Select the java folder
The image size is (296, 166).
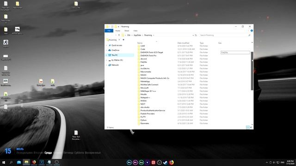point(142,65)
